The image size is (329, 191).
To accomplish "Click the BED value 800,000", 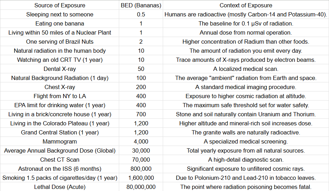I will click(141, 169).
